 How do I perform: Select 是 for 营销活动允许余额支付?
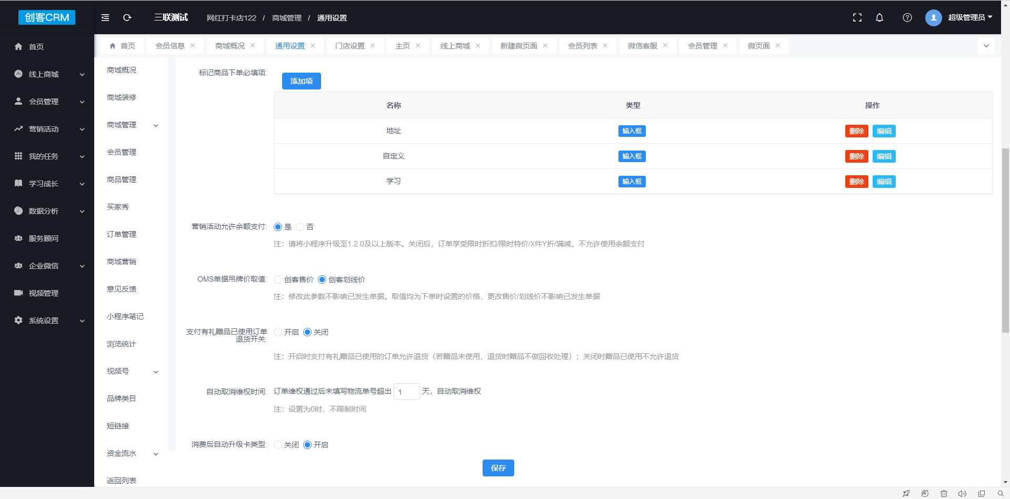tap(278, 227)
